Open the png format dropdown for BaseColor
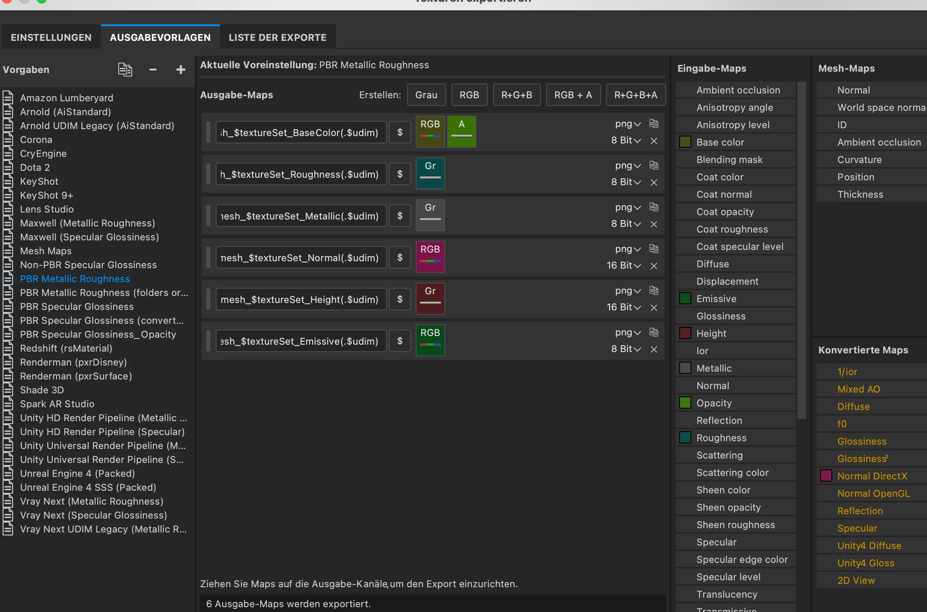This screenshot has height=612, width=927. click(627, 124)
